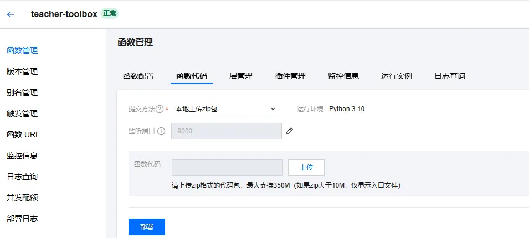Click the blue 部署 button
This screenshot has height=238, width=529.
pos(147,227)
